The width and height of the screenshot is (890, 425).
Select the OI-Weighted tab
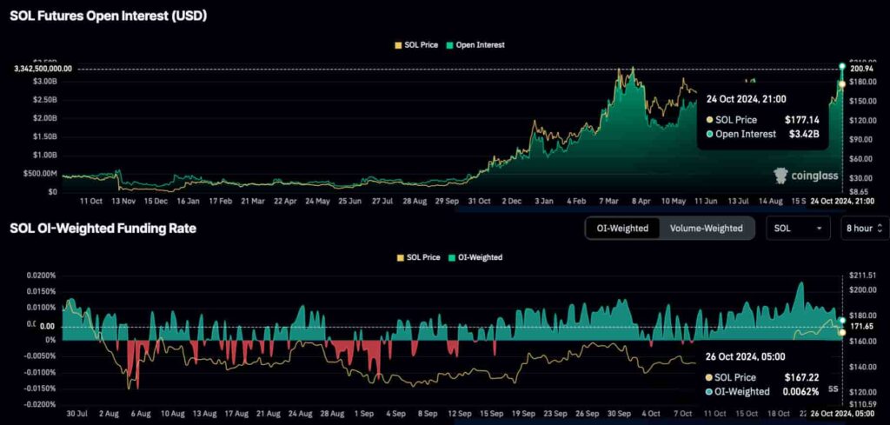coord(622,228)
